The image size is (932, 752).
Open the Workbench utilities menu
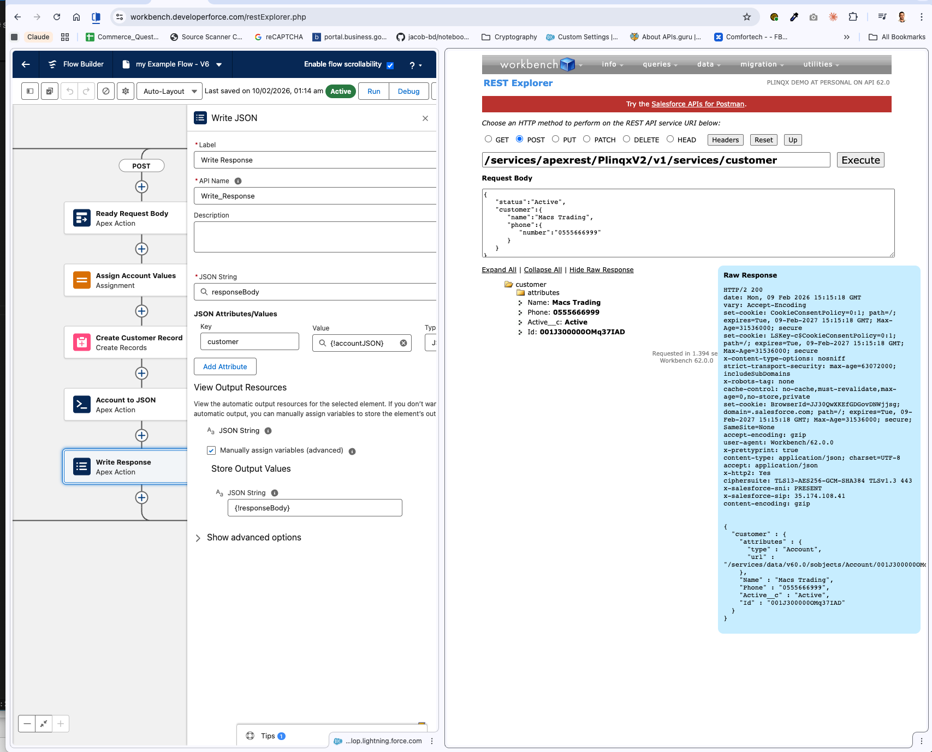[821, 64]
